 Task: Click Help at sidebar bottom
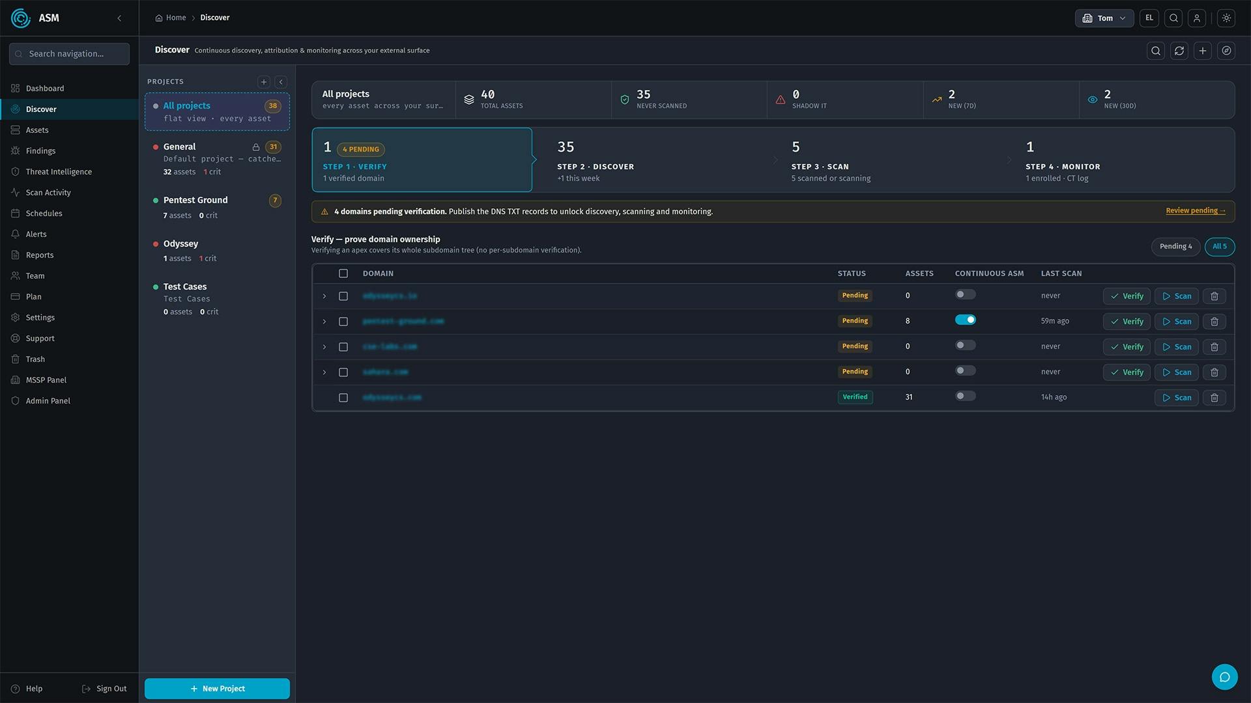click(27, 689)
